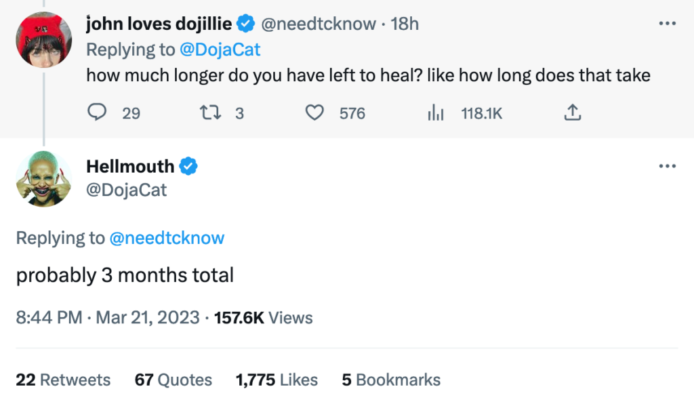Open more options menu for Hellmouth tweet
This screenshot has height=406, width=694.
tap(668, 165)
